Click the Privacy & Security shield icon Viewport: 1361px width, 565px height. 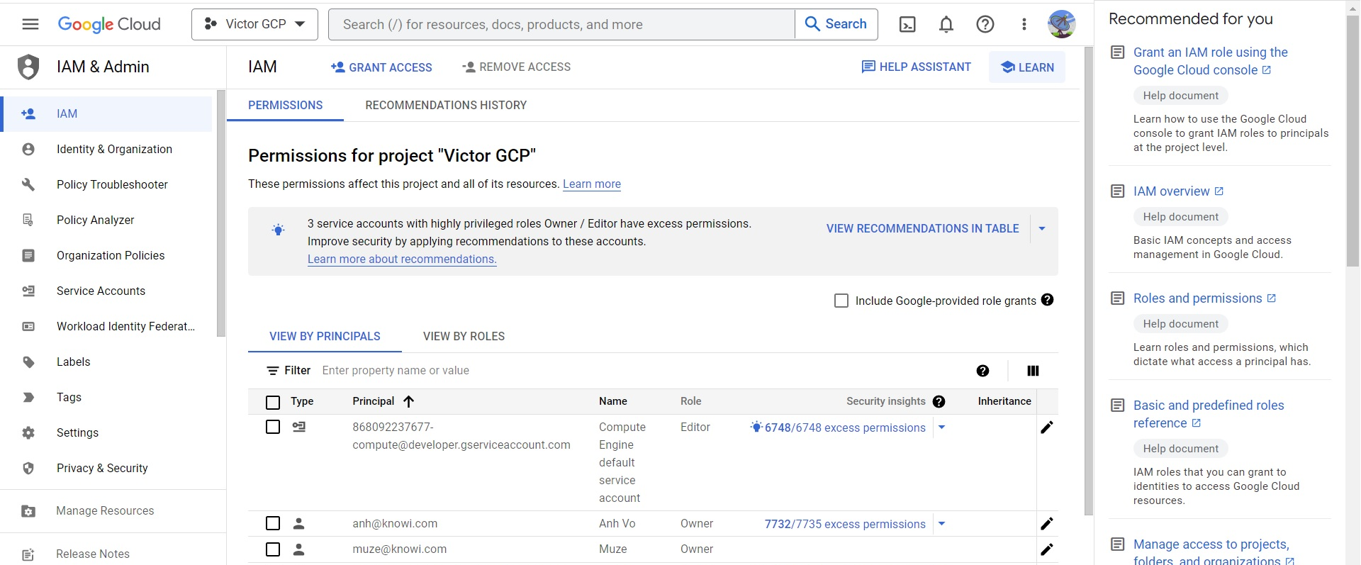click(x=28, y=468)
